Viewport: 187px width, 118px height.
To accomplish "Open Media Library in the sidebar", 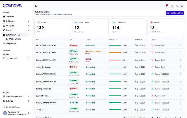I will 15,39.
